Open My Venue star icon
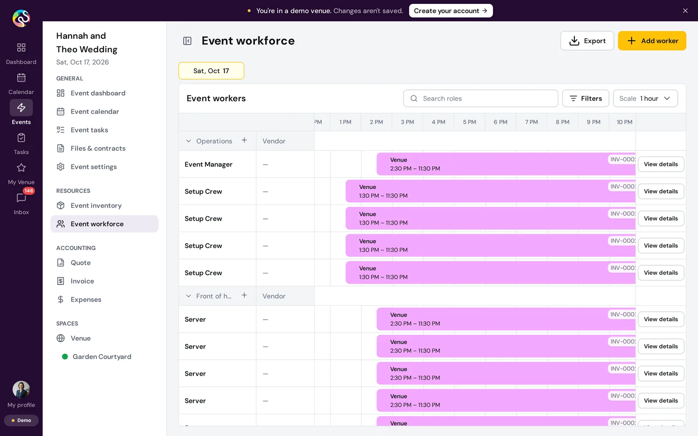The width and height of the screenshot is (698, 436). click(21, 168)
